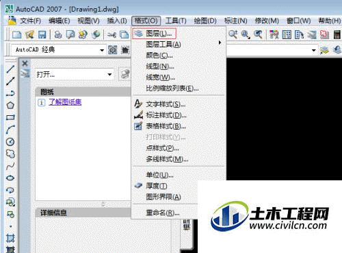Screen dimensions: 342x253
Task: Click the Copy icon next to scissors
Action: 124,35
